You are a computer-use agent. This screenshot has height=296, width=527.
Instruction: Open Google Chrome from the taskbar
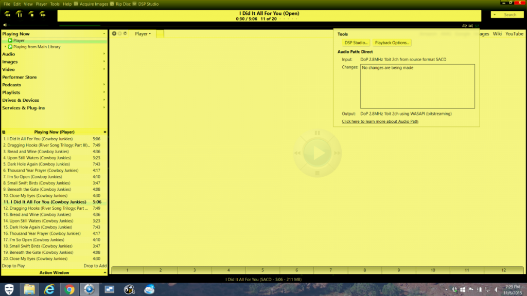69,289
